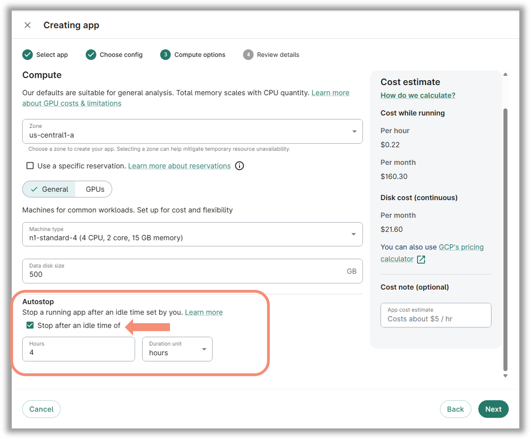Image resolution: width=531 pixels, height=439 pixels.
Task: Click the reservation info icon
Action: coord(239,166)
